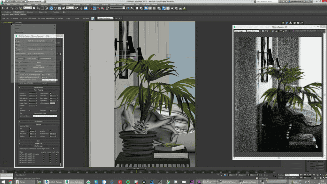Screen dimensions: 327x184
Task: Click the Interactive Render button
Action: (39, 68)
